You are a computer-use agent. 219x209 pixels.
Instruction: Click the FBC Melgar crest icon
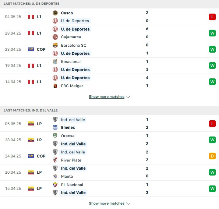click(55, 86)
